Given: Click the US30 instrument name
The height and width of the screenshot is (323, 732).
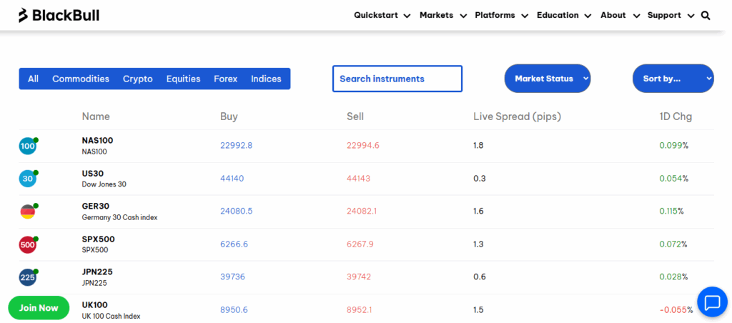Looking at the screenshot, I should (x=92, y=174).
